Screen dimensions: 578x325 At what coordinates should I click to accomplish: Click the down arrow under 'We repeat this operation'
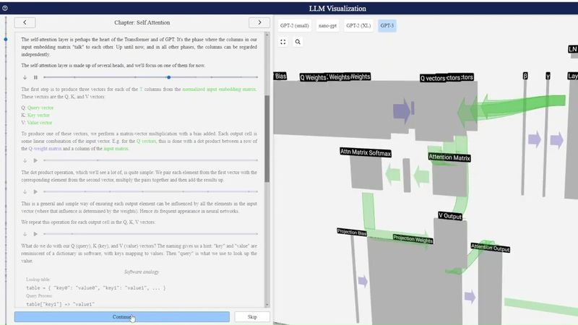point(25,234)
